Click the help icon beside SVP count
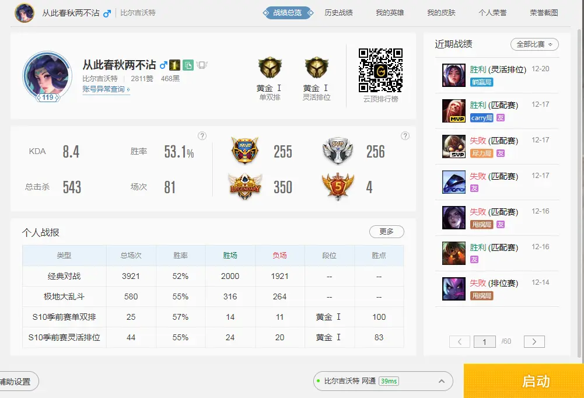Image resolution: width=584 pixels, height=398 pixels. pyautogui.click(x=405, y=135)
